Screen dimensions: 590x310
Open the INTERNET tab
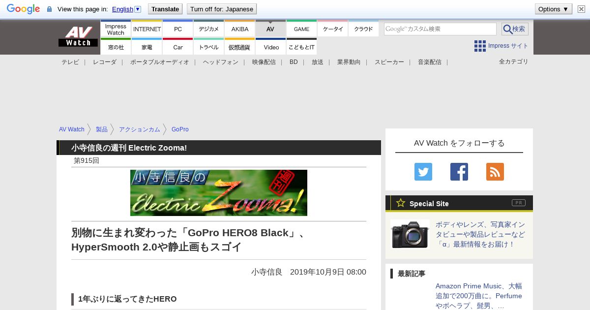[x=147, y=29]
